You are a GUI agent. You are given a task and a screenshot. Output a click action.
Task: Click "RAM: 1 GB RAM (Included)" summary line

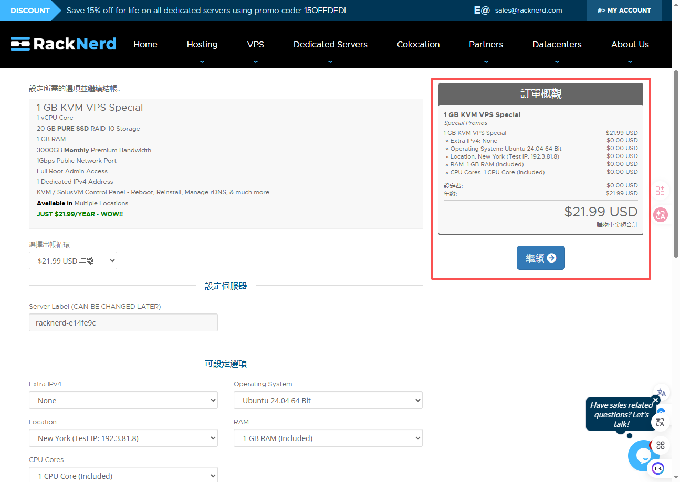485,164
